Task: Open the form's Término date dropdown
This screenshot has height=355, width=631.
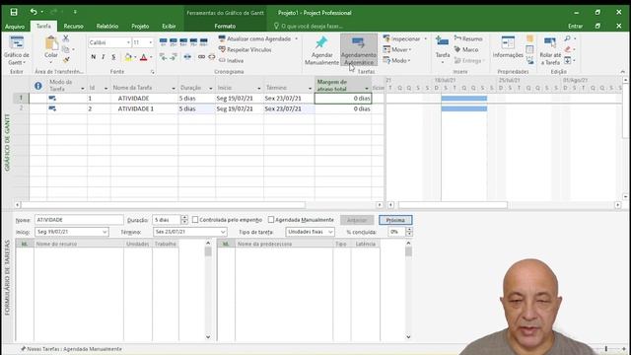Action: coord(223,232)
